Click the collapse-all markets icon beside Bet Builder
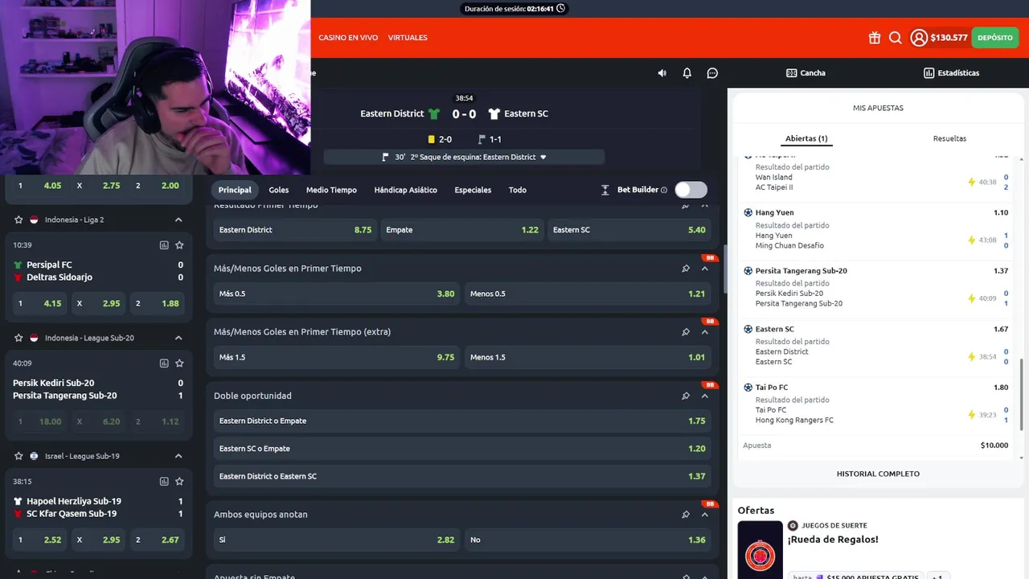This screenshot has height=579, width=1029. (605, 190)
